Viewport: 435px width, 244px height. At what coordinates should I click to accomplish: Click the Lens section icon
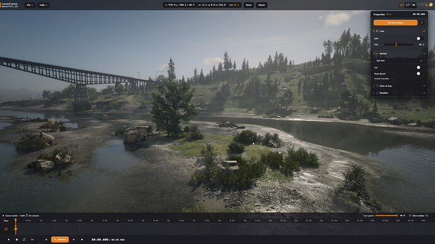tap(377, 31)
